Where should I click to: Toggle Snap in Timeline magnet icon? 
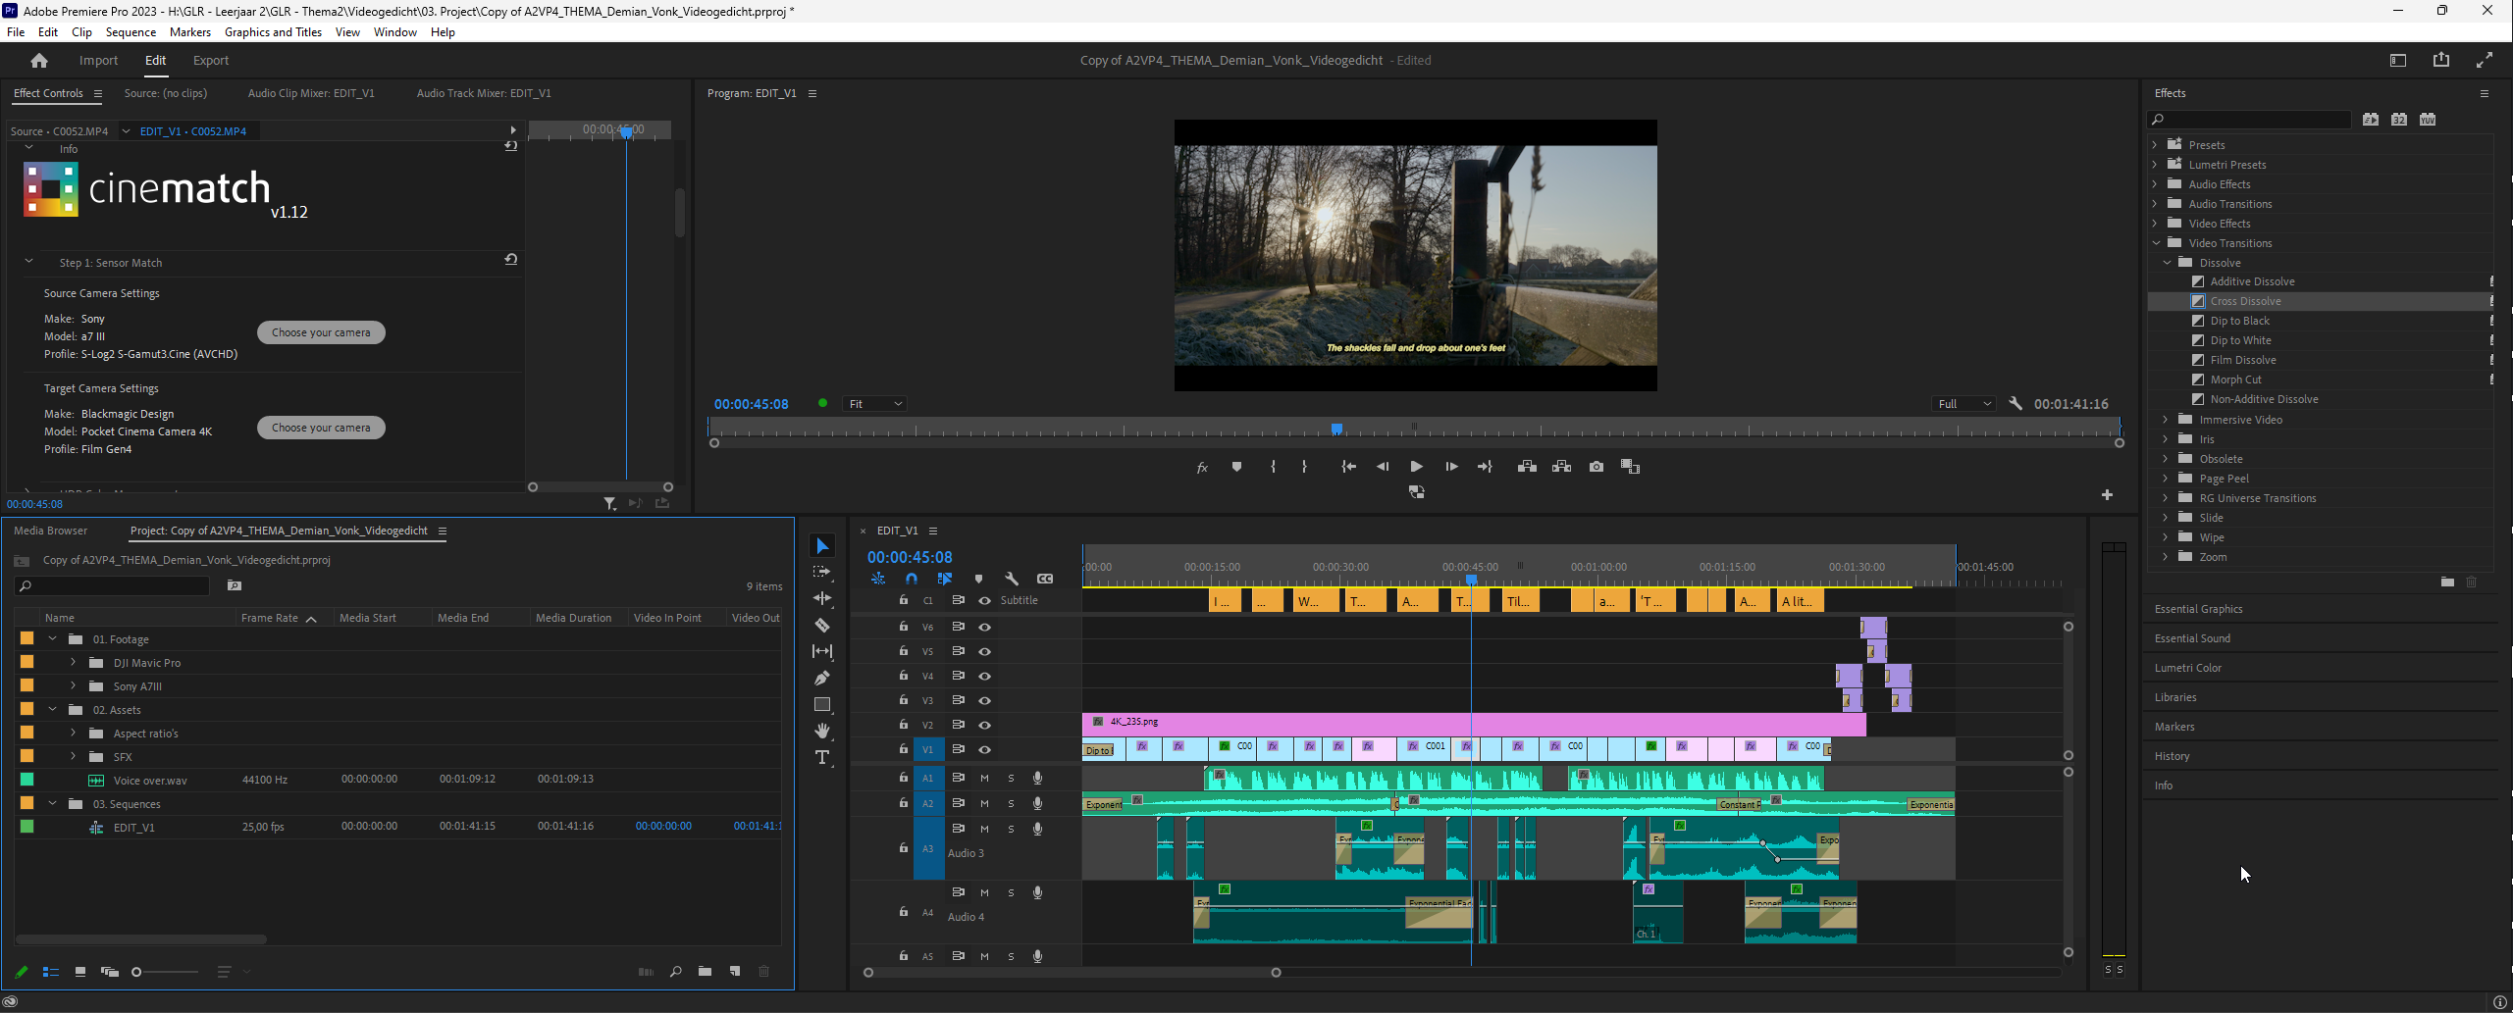[912, 579]
